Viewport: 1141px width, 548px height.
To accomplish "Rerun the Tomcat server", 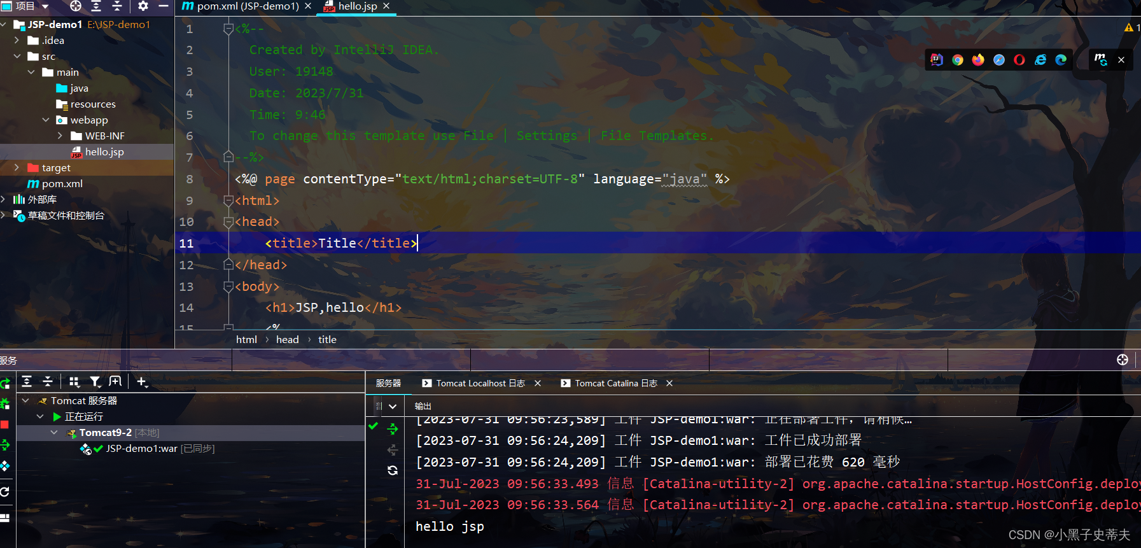I will (x=5, y=383).
